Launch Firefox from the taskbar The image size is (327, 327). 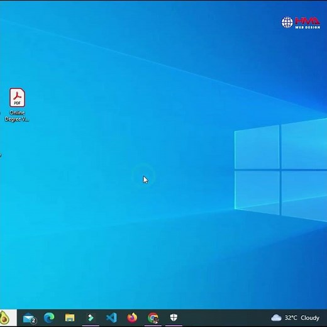(x=132, y=318)
